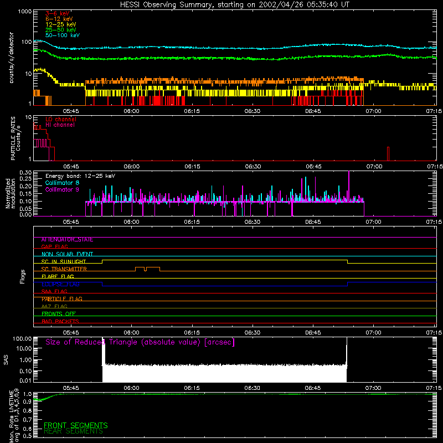Click the Mon. Rate LIVETIME axis label
This screenshot has height=443, width=443.
(x=14, y=415)
